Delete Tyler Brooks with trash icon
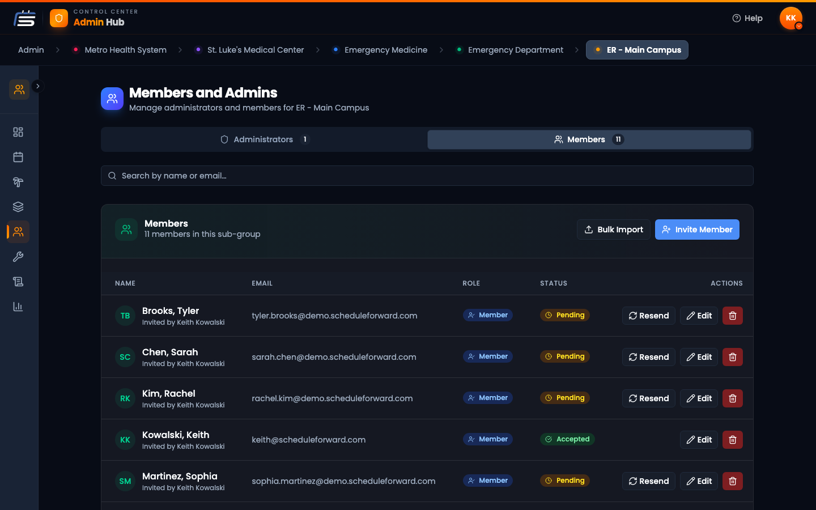The height and width of the screenshot is (510, 816). pos(733,316)
